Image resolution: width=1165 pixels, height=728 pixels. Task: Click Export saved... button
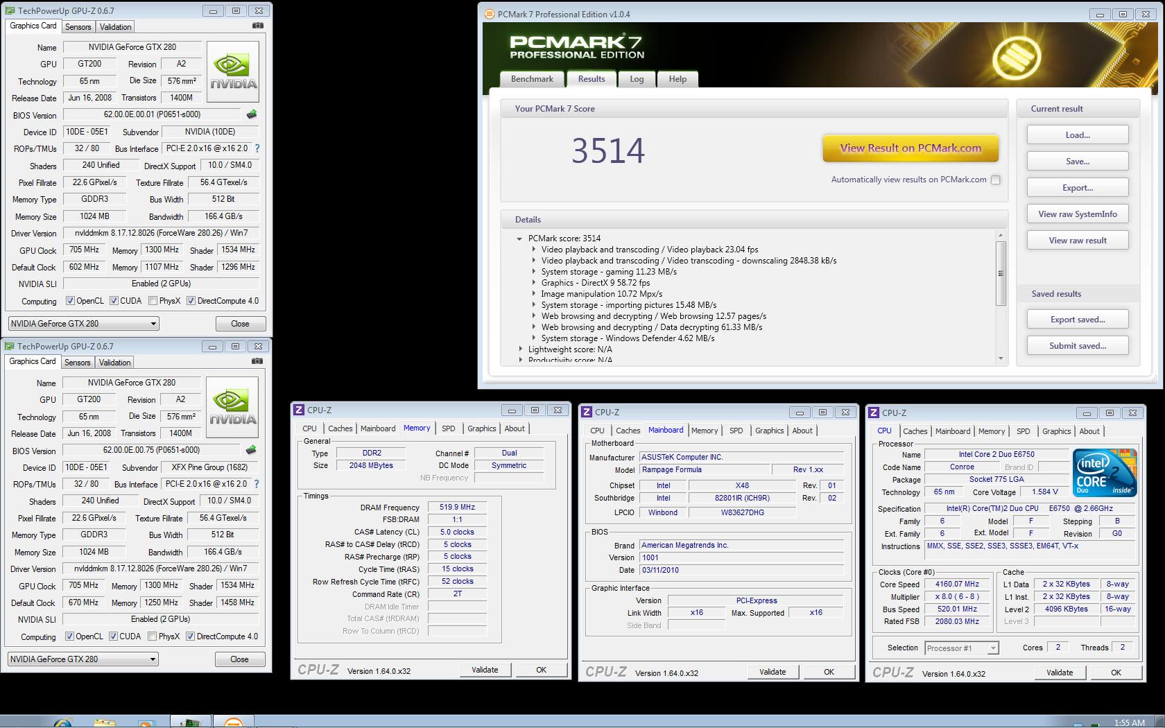[x=1078, y=320]
